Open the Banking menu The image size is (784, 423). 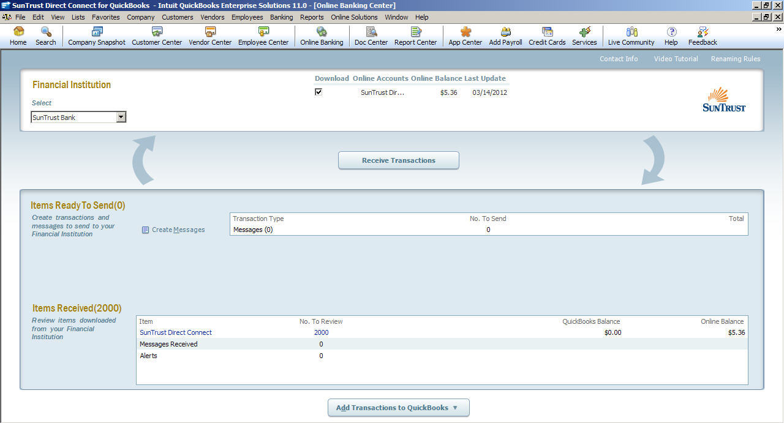pyautogui.click(x=282, y=17)
